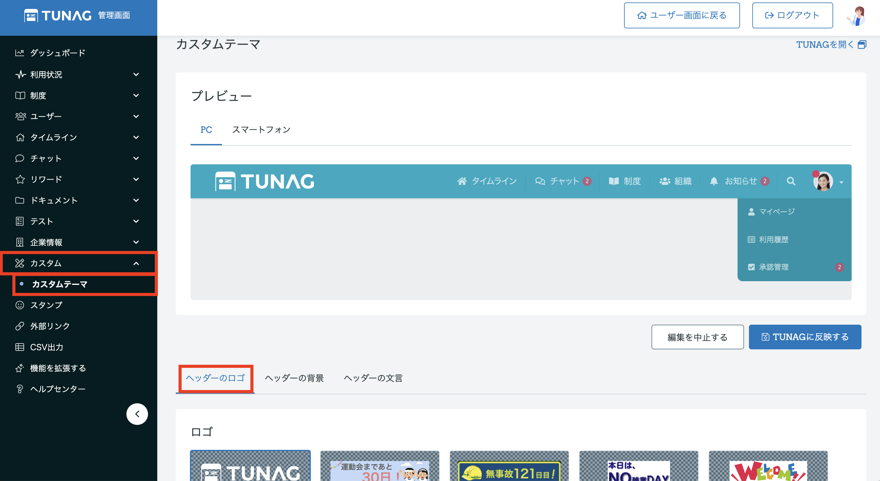
Task: Click the マイページ menu item
Action: click(x=775, y=212)
